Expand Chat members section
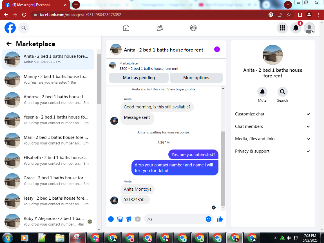Viewport: 324px width, 243px height. coord(272,126)
